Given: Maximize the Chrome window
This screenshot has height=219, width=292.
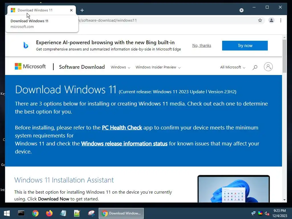Looking at the screenshot, I should (267, 7).
